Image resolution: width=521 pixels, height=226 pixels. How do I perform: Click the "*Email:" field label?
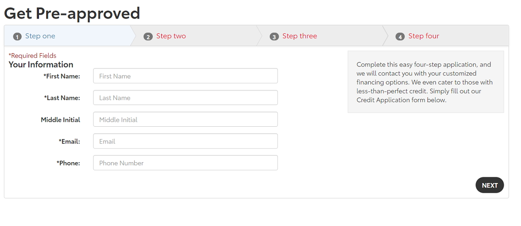click(x=69, y=141)
